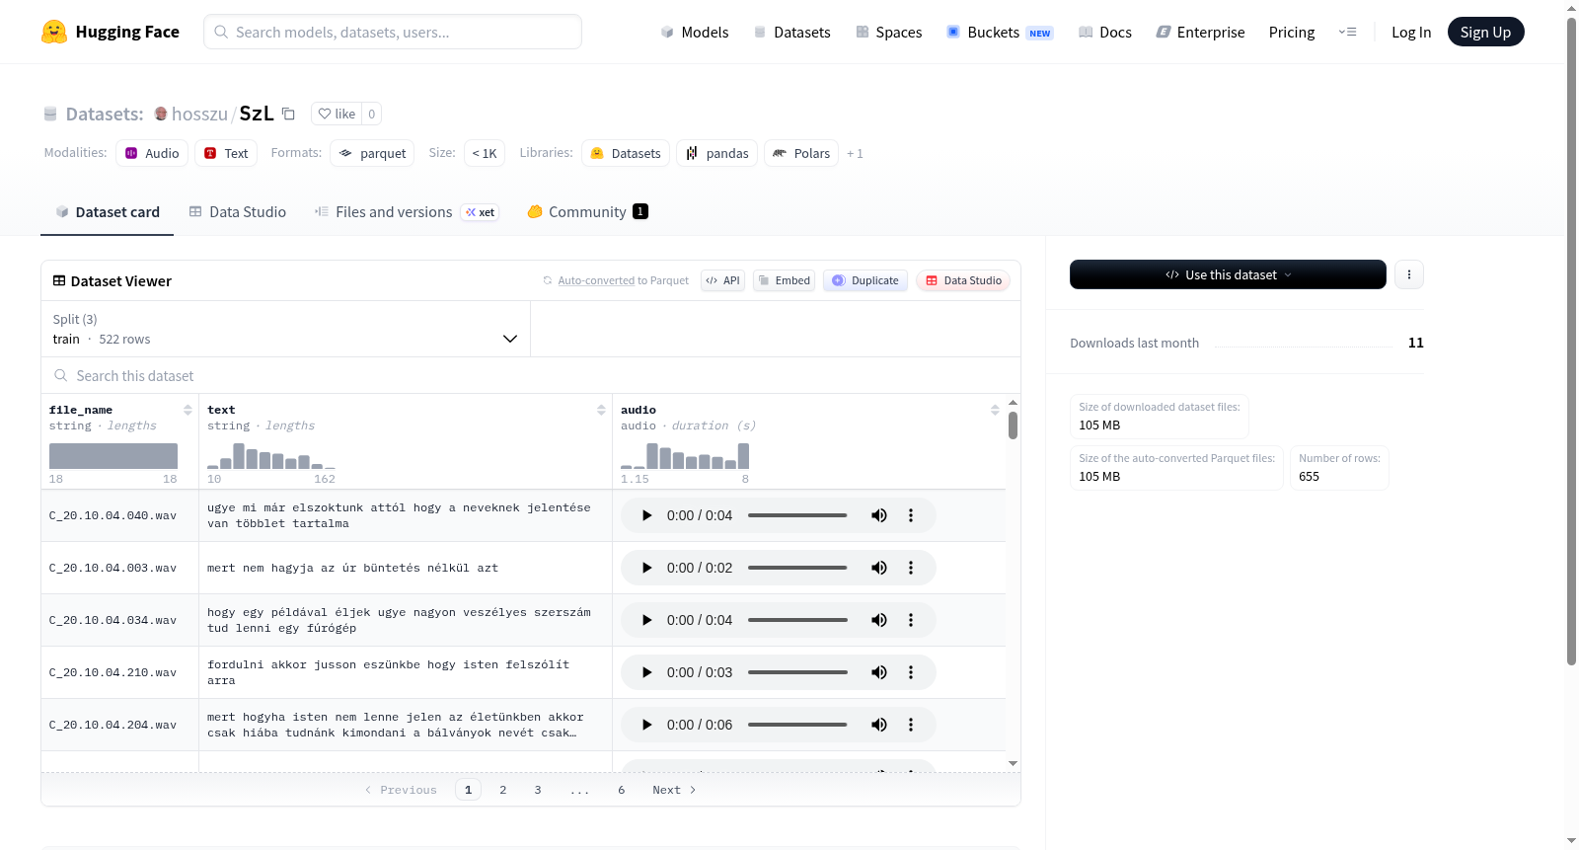Open audio options for C_20.10.04.204.wav
This screenshot has width=1579, height=850.
tap(911, 725)
